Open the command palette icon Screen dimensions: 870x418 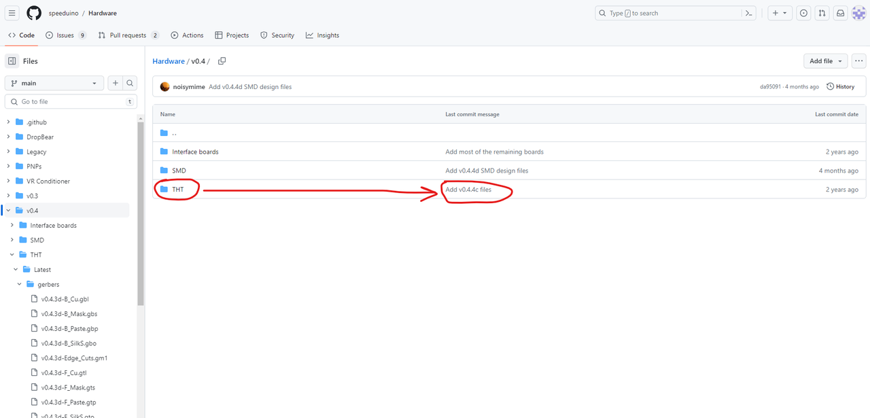tap(748, 13)
